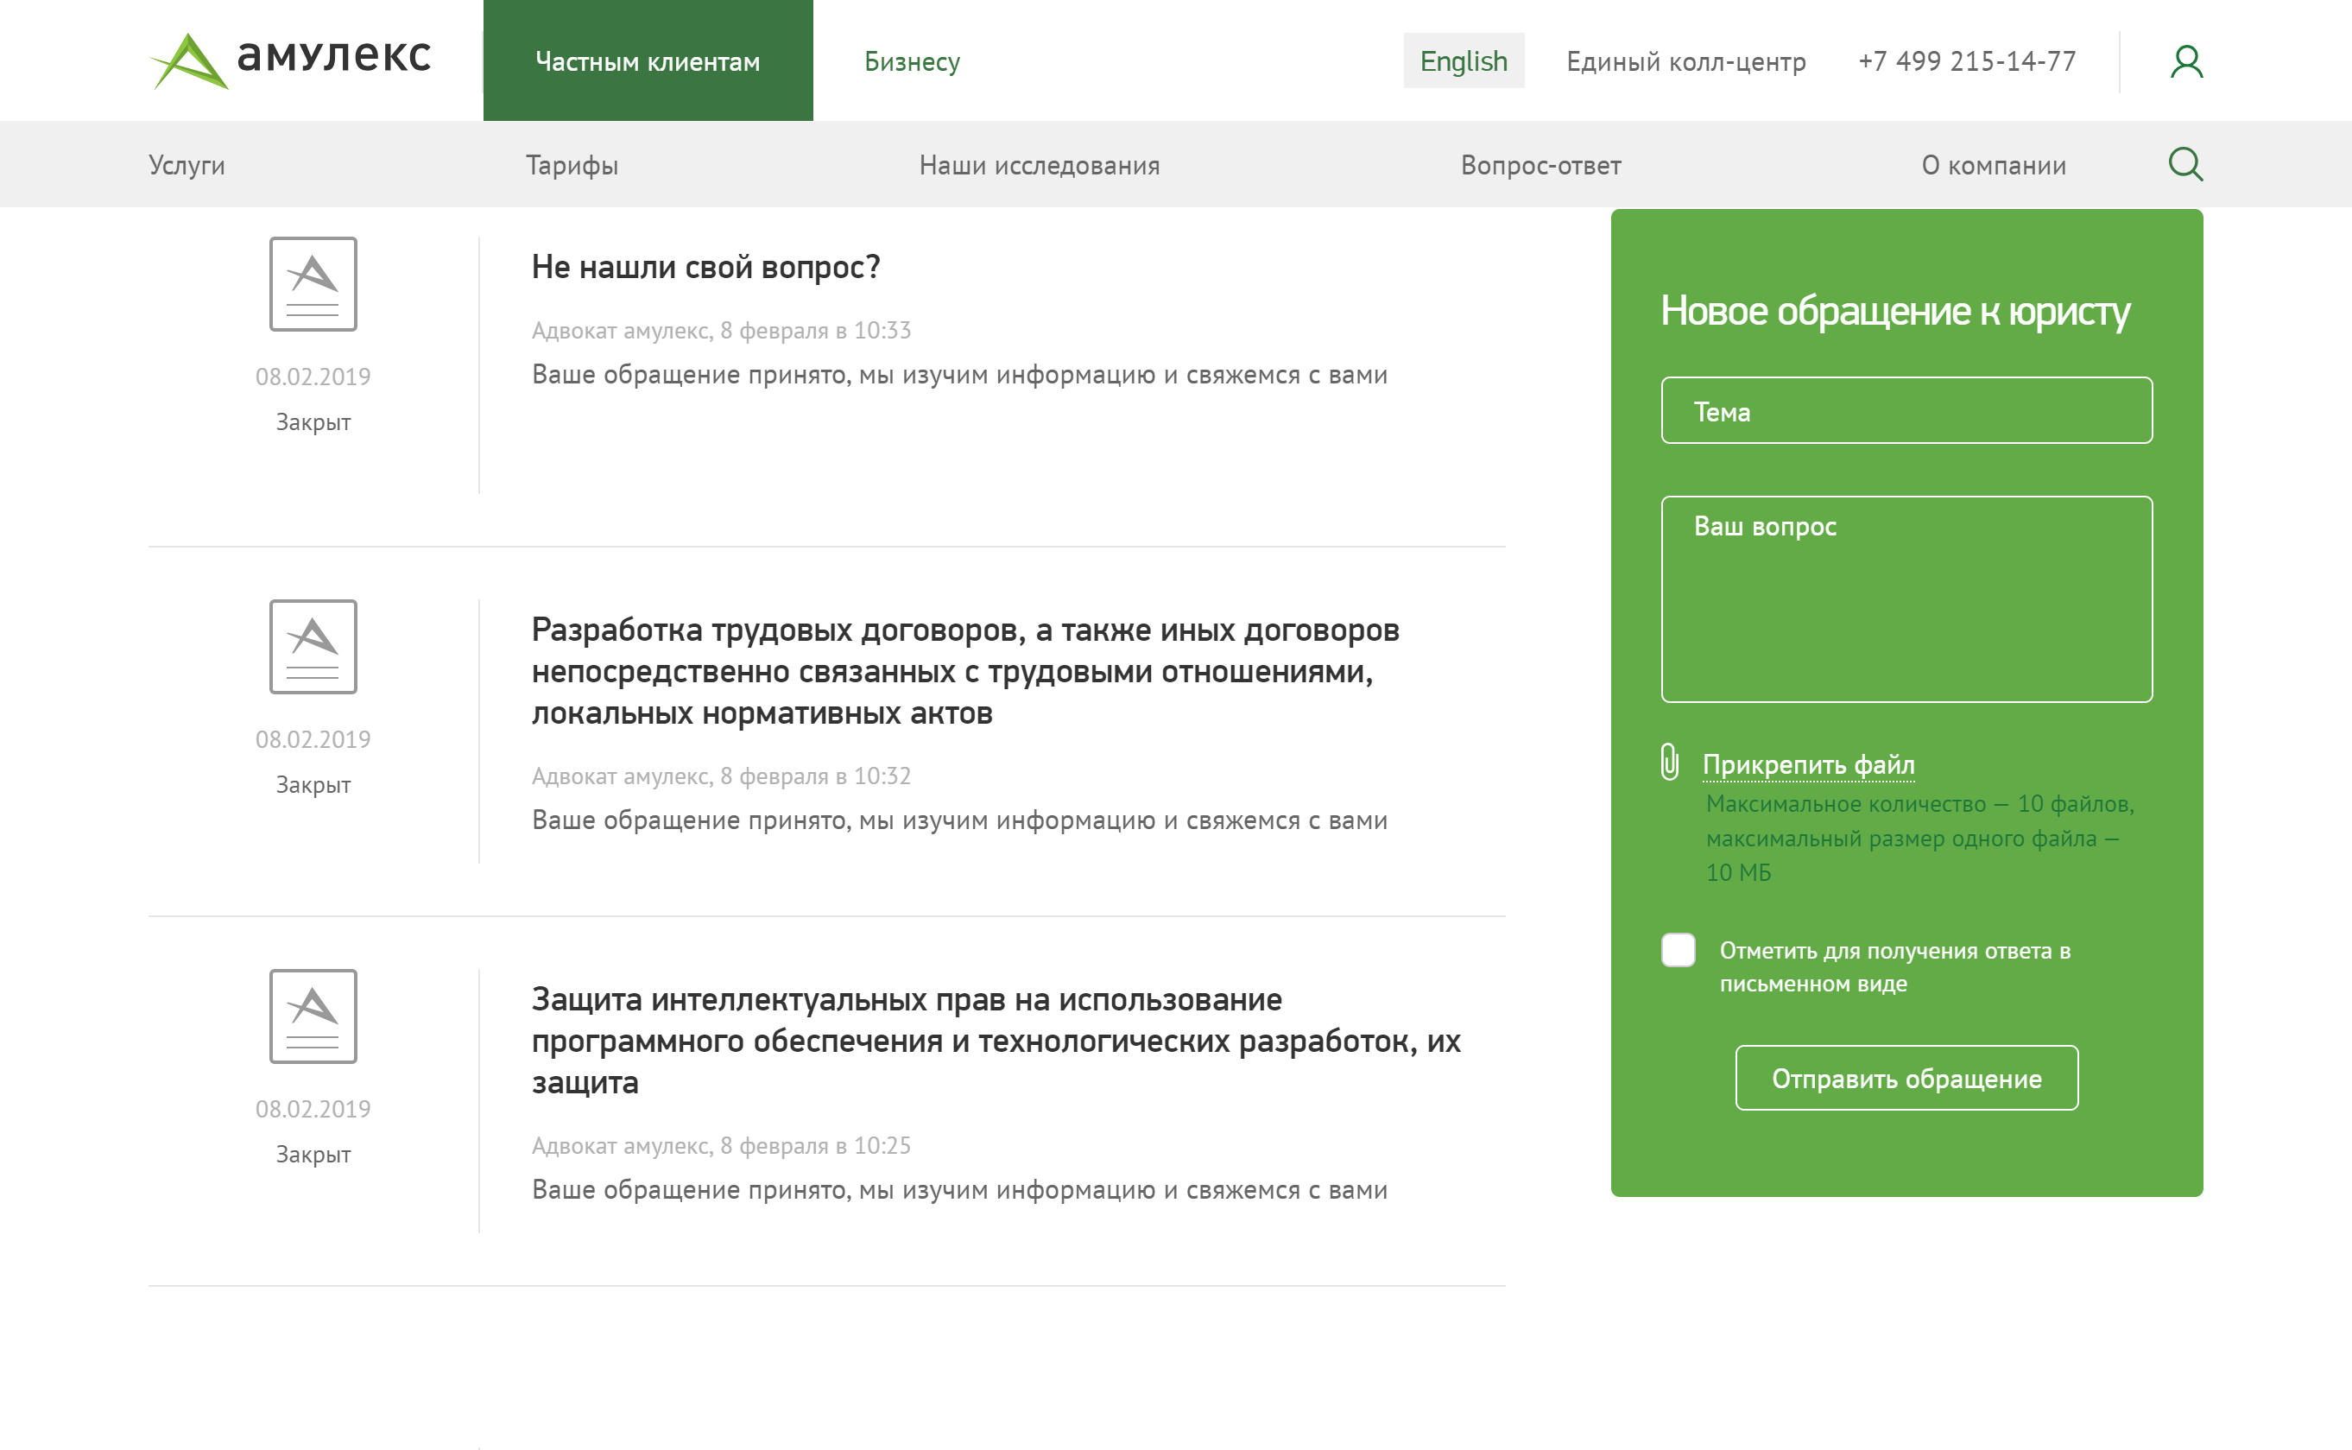The height and width of the screenshot is (1450, 2352).
Task: Focus the 'Тема' input field
Action: 1906,410
